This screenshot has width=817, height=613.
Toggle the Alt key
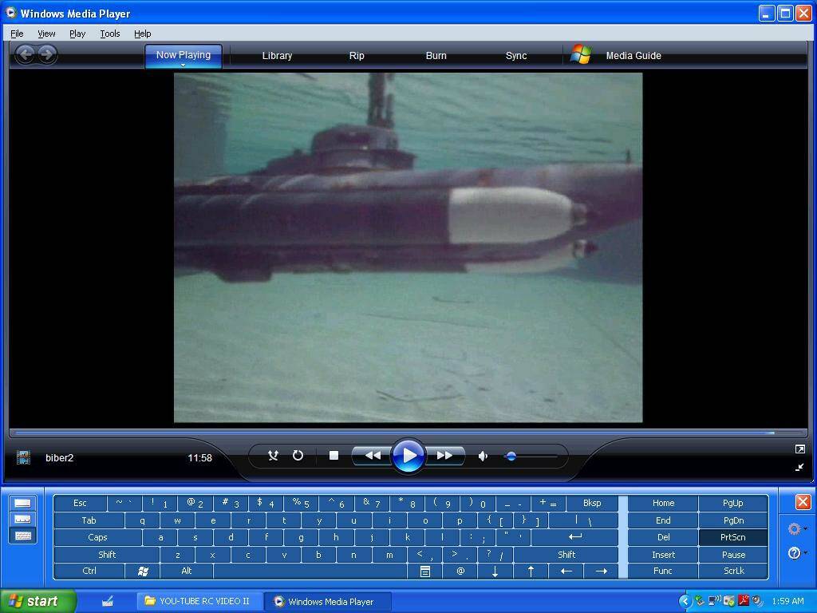pos(187,571)
